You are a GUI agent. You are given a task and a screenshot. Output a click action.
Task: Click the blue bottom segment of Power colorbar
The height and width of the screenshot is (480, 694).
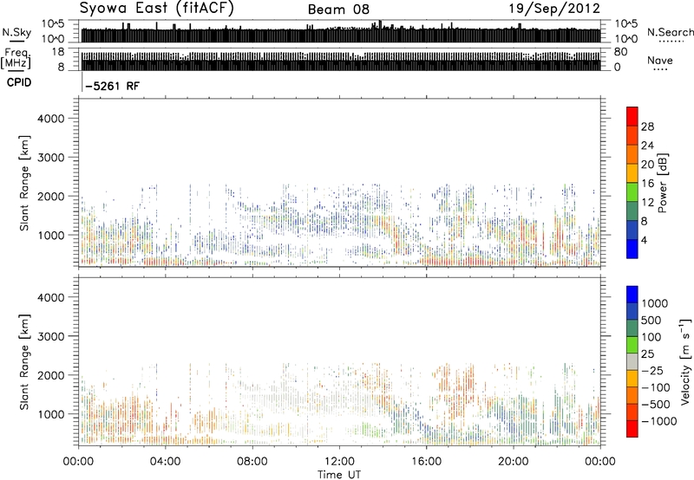(632, 249)
